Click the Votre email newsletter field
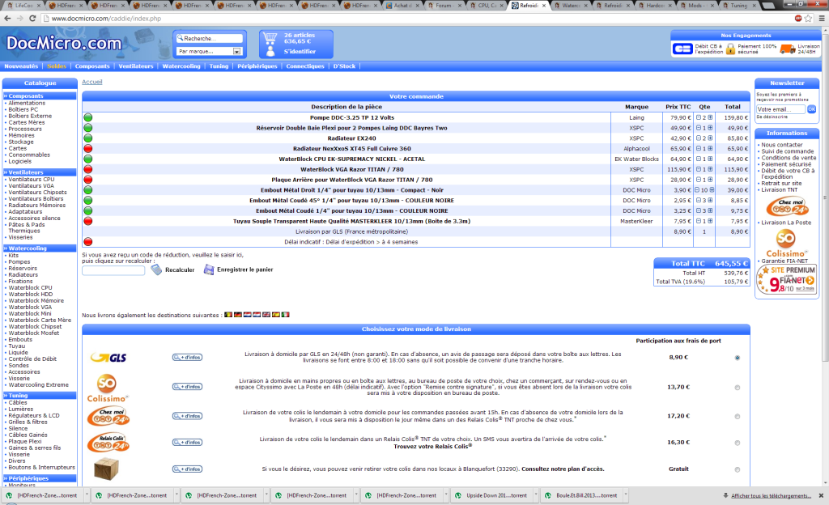 click(x=780, y=109)
